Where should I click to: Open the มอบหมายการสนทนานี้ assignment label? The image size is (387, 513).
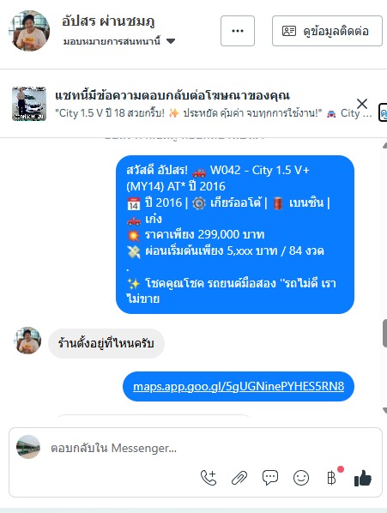(x=112, y=41)
